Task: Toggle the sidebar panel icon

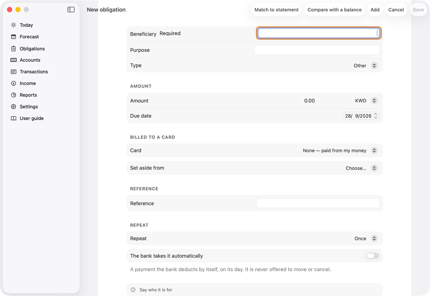Action: tap(71, 9)
